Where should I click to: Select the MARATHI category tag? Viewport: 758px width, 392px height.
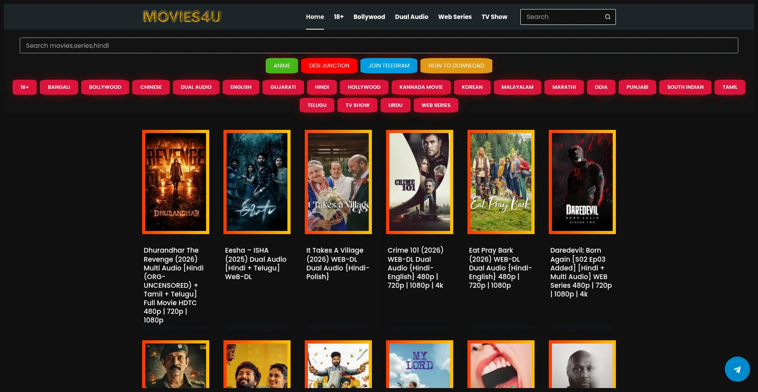(x=564, y=87)
